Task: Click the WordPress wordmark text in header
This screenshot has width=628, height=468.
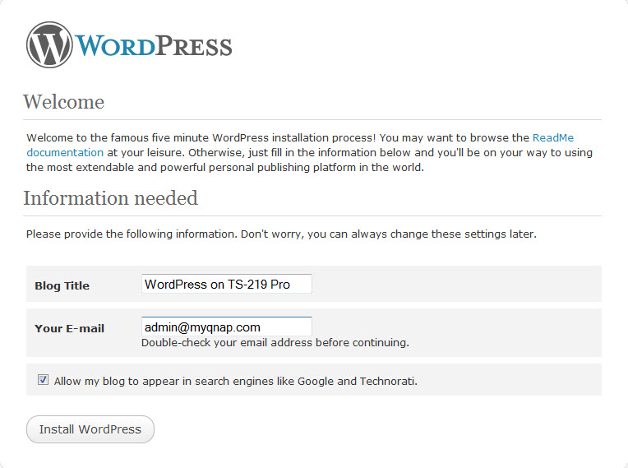Action: [154, 45]
